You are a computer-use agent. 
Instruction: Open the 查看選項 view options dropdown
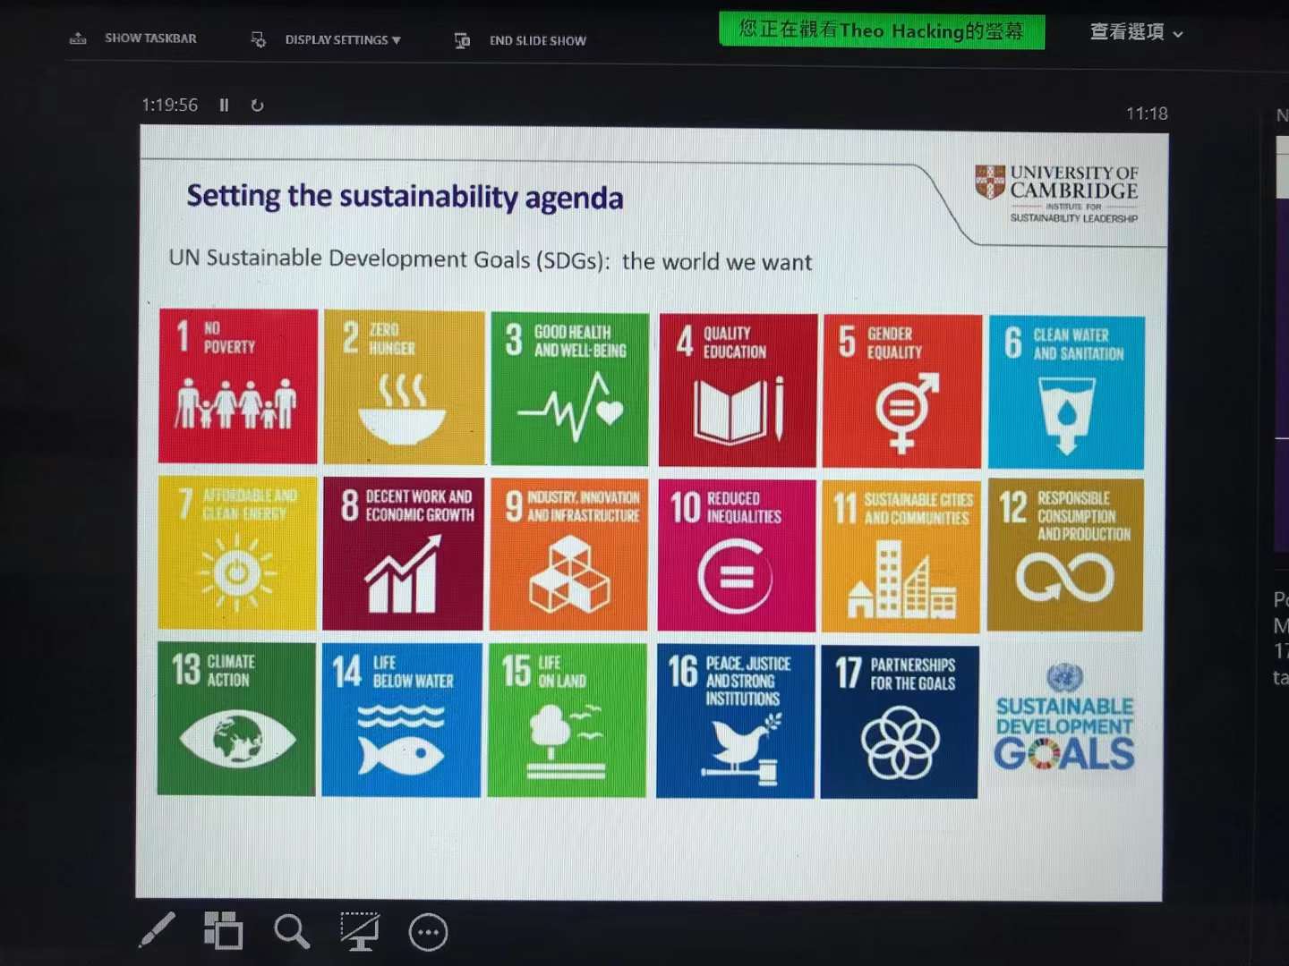pyautogui.click(x=1136, y=32)
